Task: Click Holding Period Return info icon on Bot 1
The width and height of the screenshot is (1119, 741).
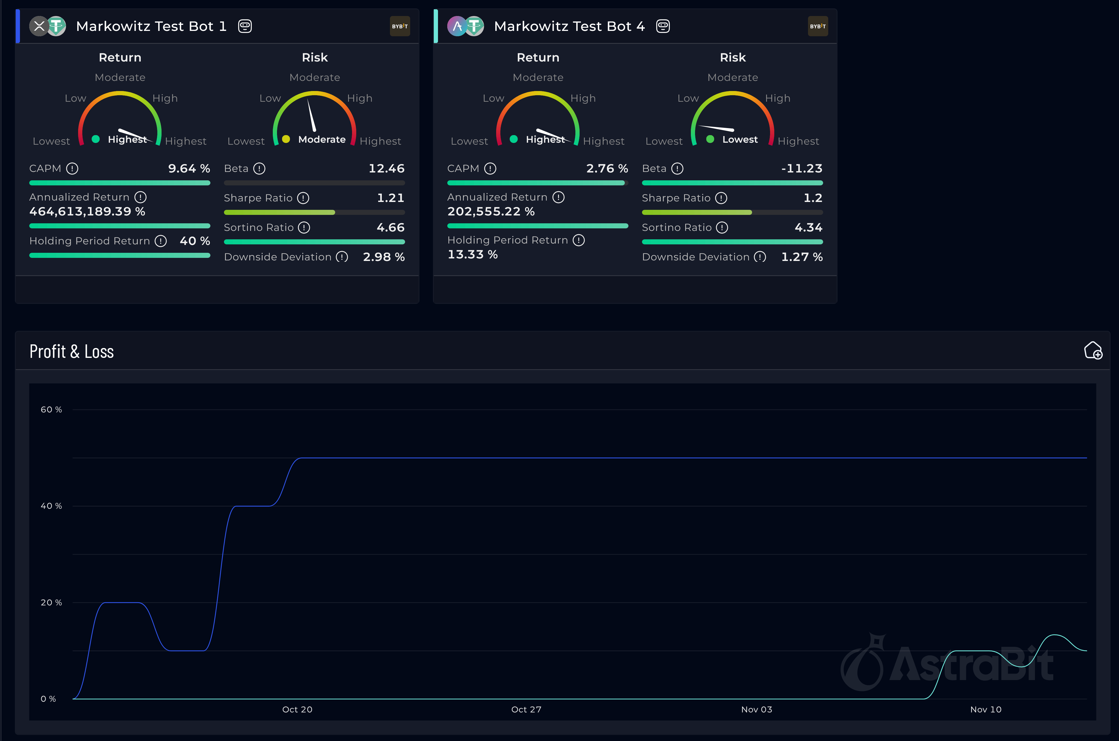Action: coord(161,241)
